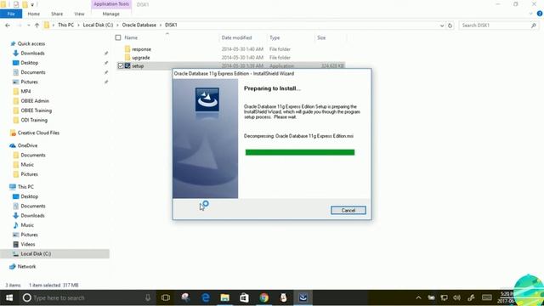Click the Search DISK1 input field
The width and height of the screenshot is (544, 306).
pos(495,25)
